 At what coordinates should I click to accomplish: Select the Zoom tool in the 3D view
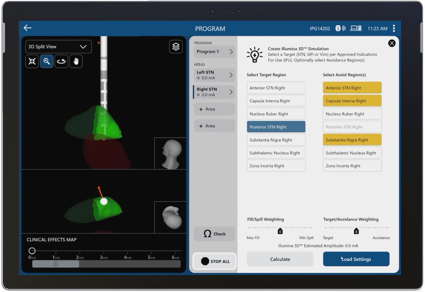[47, 61]
